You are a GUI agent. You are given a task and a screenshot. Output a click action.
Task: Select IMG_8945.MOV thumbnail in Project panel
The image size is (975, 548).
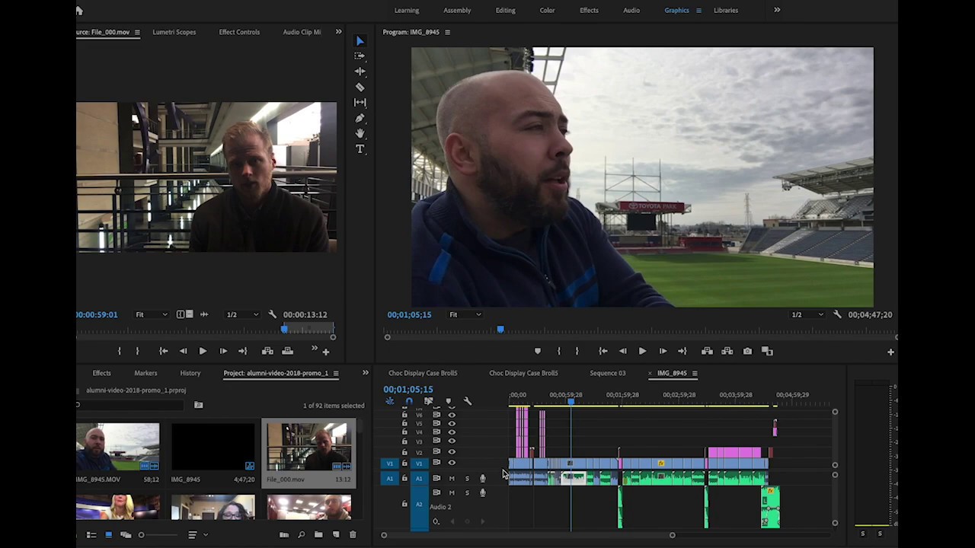pos(117,448)
